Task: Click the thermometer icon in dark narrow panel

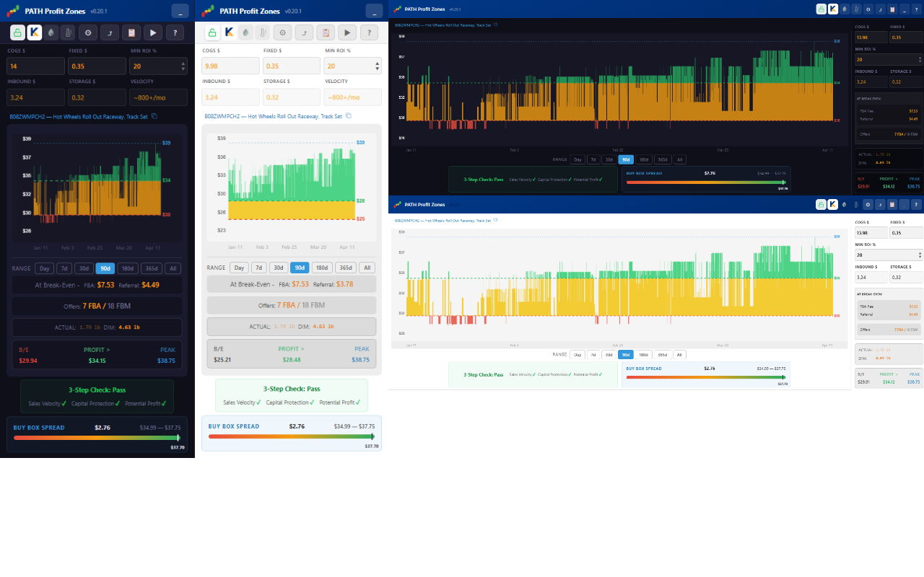Action: (67, 32)
